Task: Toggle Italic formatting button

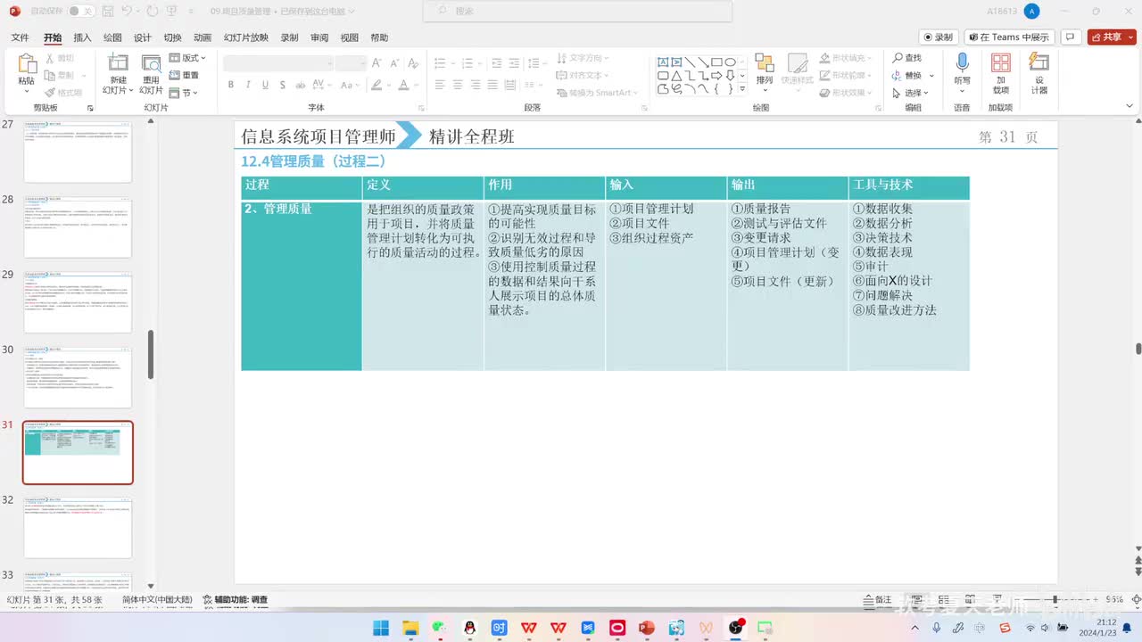Action: pyautogui.click(x=248, y=85)
